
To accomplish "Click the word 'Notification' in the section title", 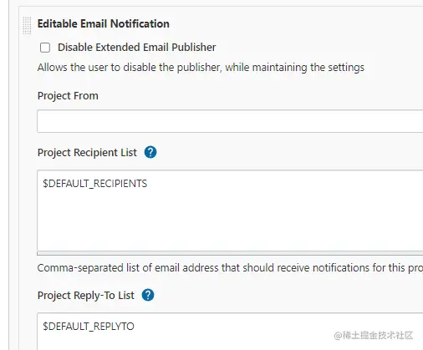I will [x=140, y=24].
